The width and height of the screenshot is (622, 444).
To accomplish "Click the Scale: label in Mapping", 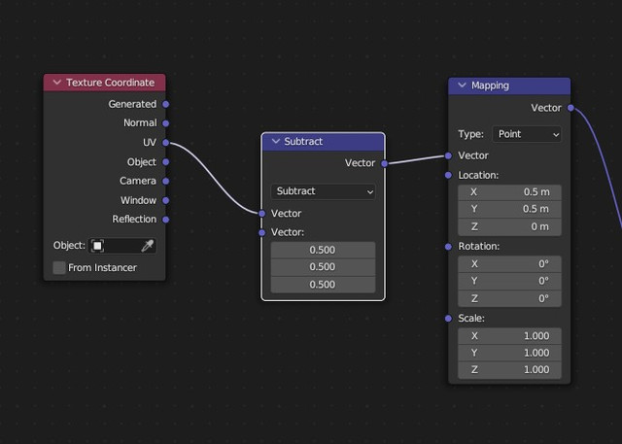I will [471, 319].
